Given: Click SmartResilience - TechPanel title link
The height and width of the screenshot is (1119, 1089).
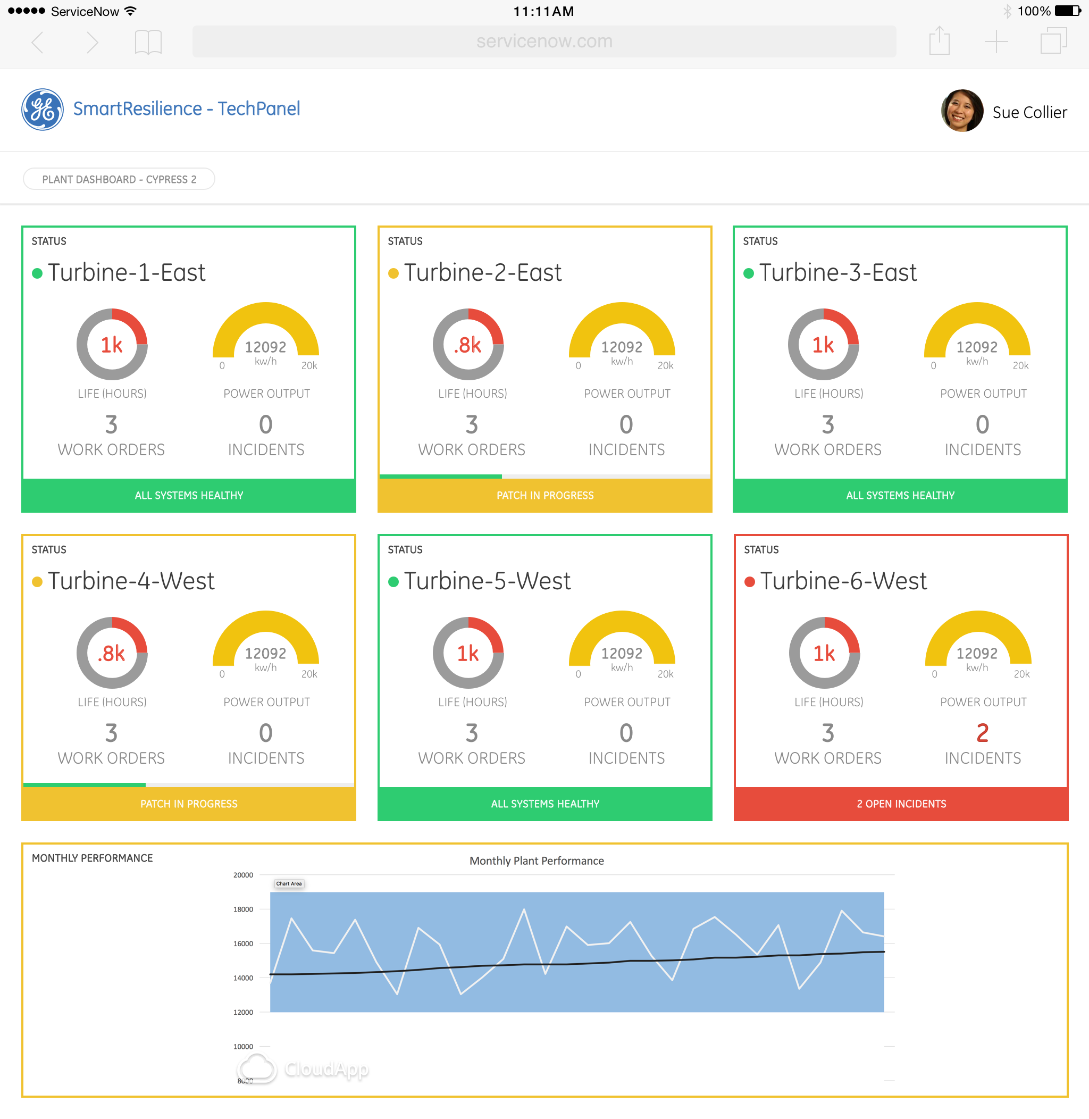Looking at the screenshot, I should click(x=187, y=108).
